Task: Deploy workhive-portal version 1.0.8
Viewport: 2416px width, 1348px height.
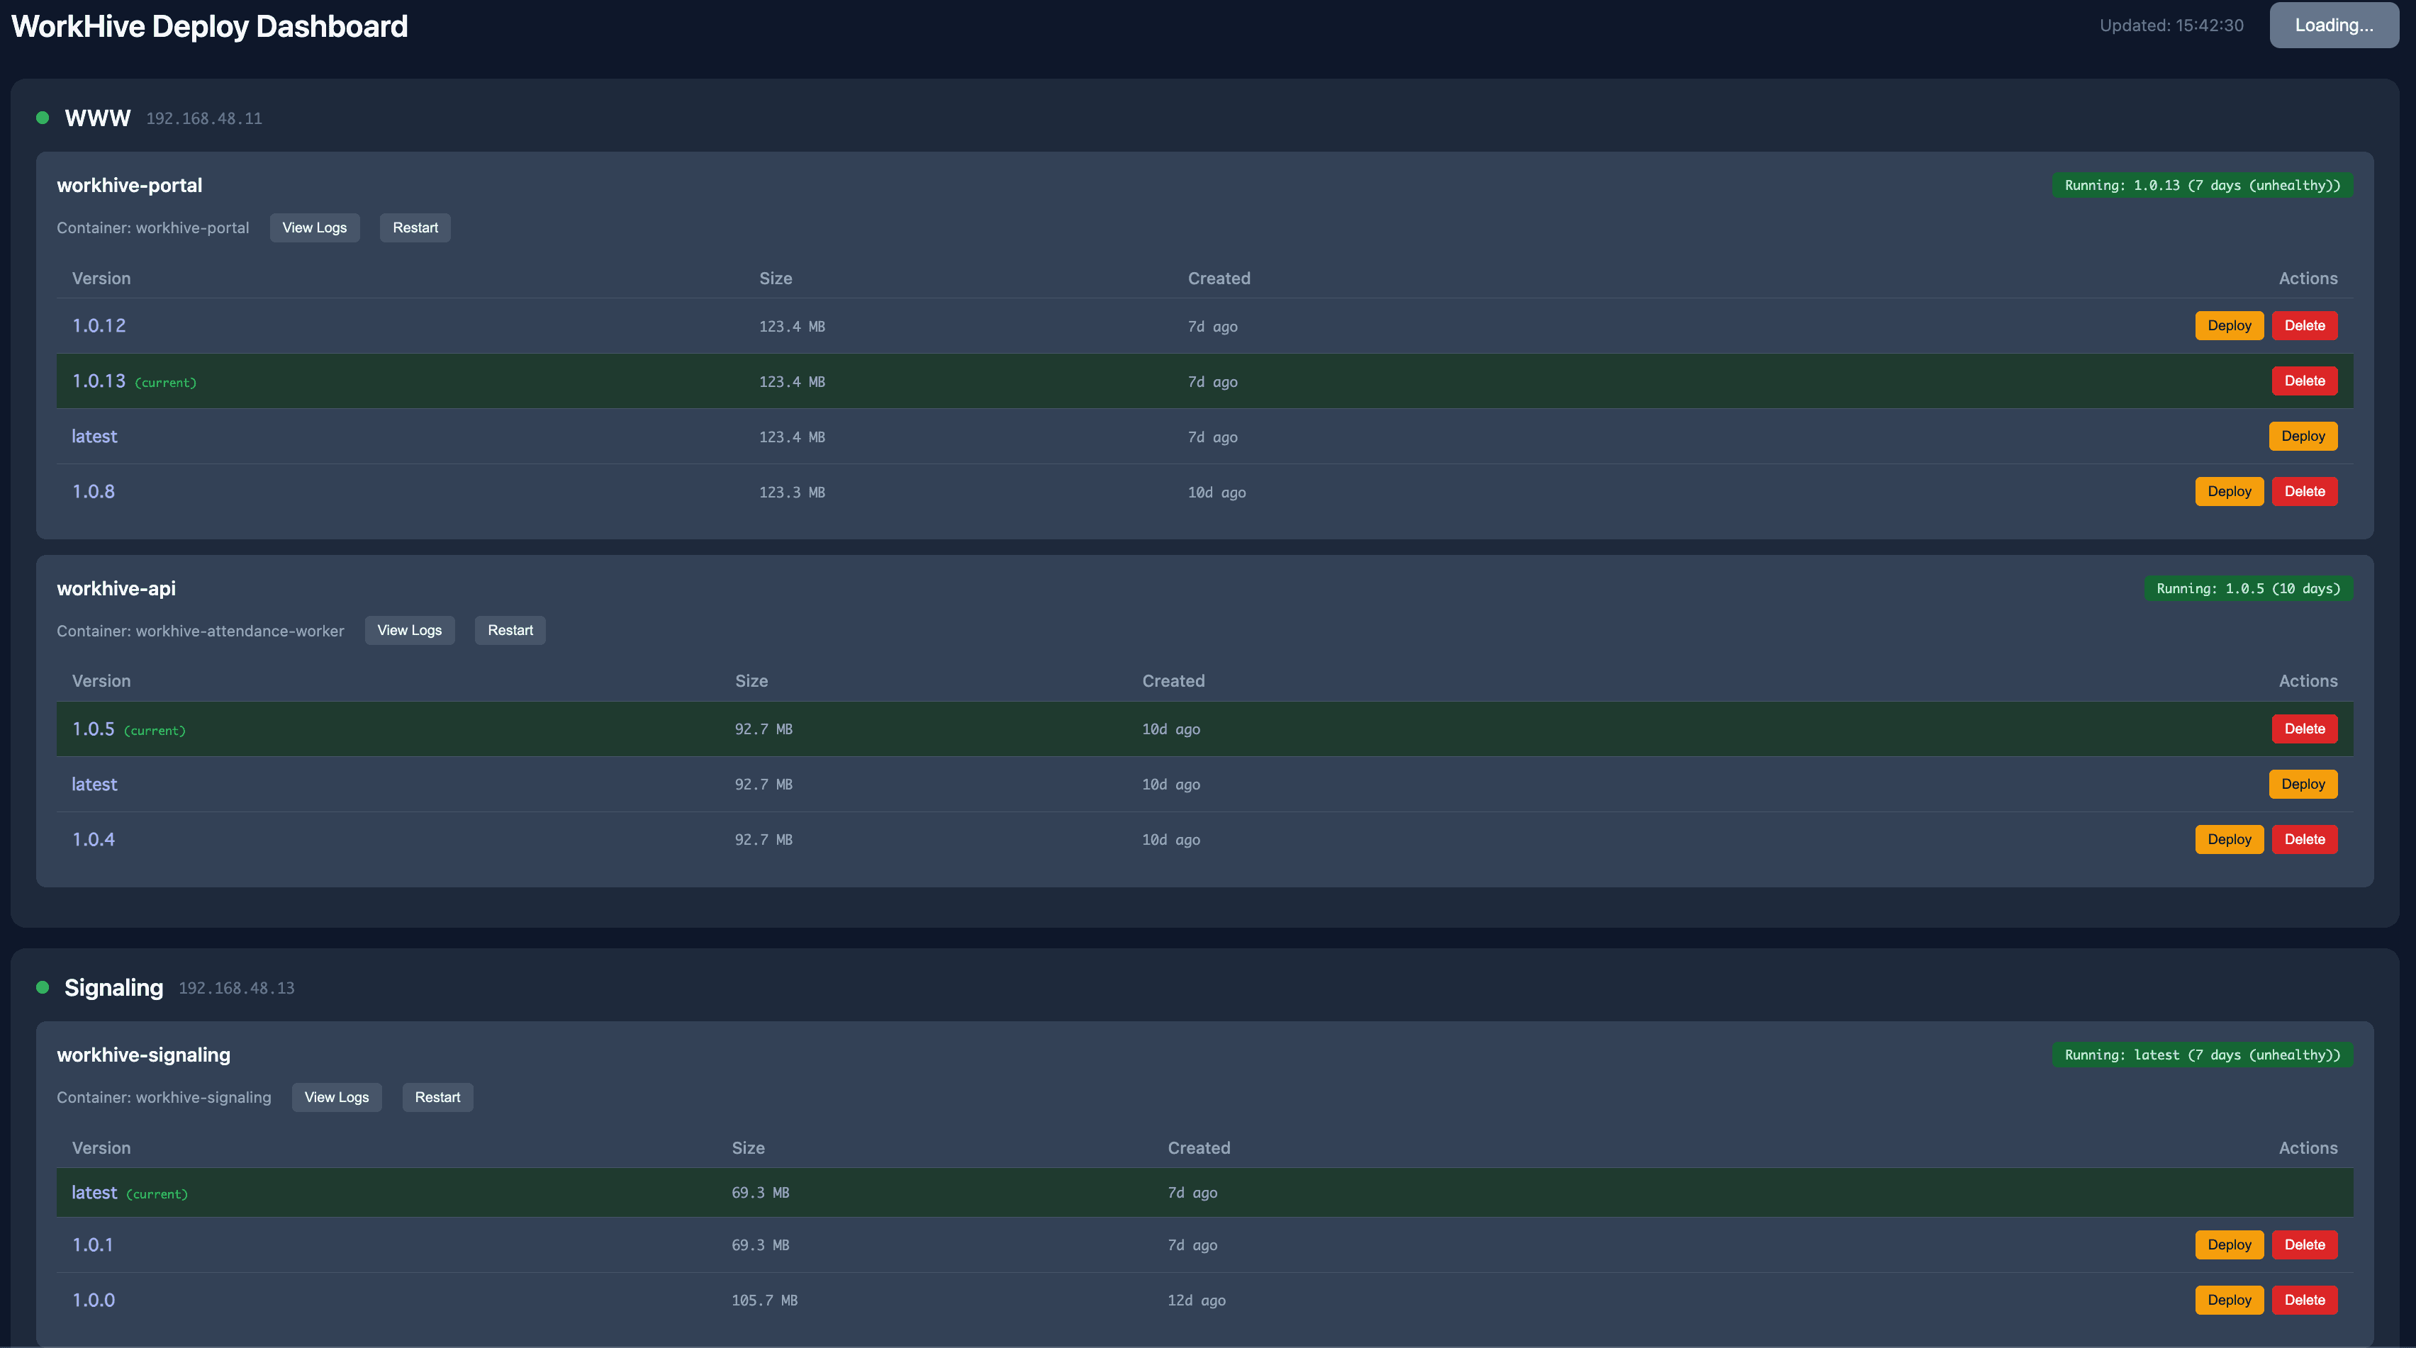Action: click(2228, 491)
